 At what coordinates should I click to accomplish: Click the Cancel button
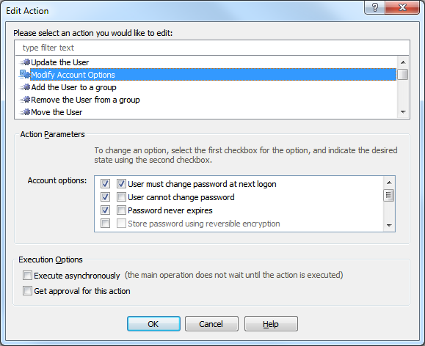pyautogui.click(x=211, y=324)
